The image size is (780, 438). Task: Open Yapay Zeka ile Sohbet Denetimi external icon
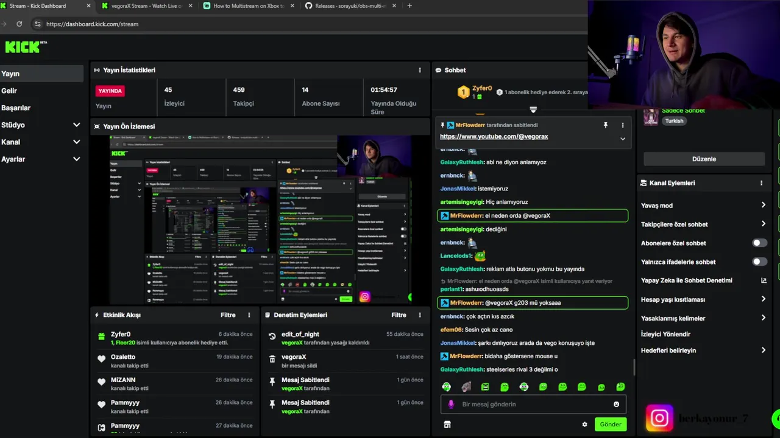pyautogui.click(x=764, y=280)
